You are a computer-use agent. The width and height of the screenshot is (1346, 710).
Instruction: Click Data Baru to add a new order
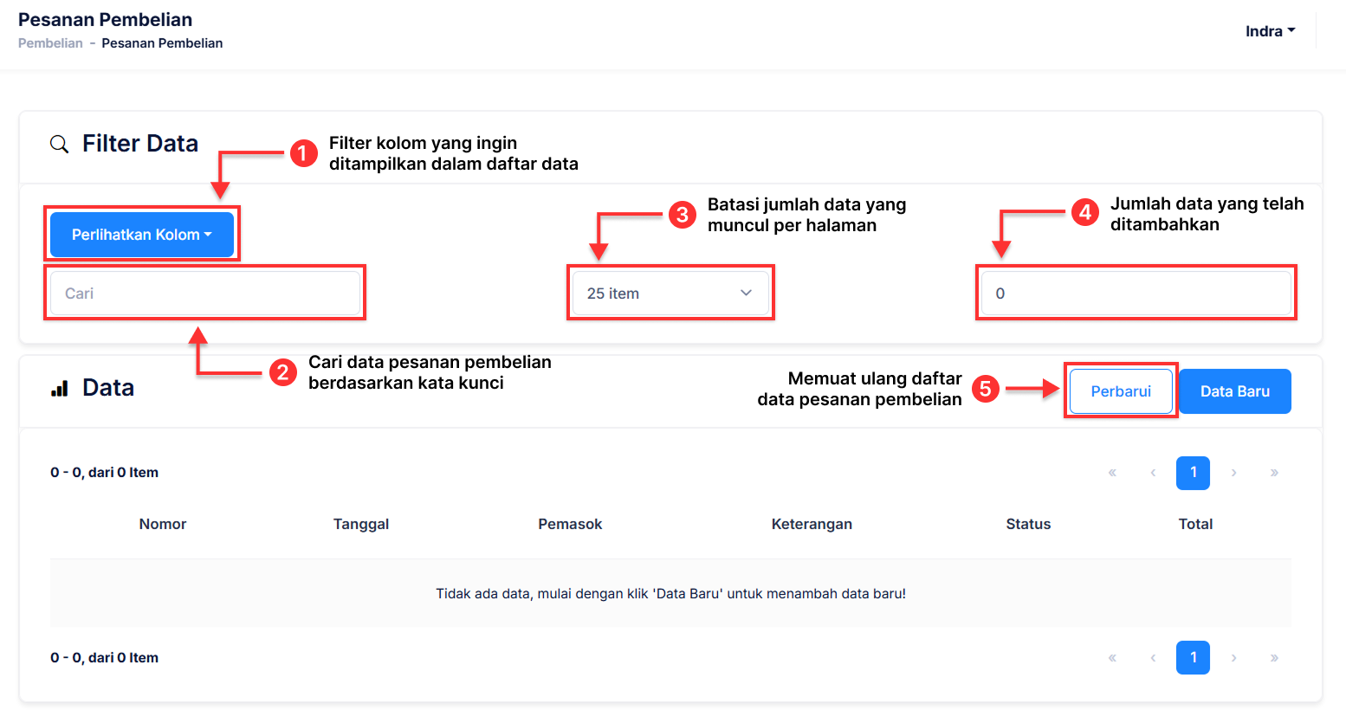click(x=1234, y=390)
